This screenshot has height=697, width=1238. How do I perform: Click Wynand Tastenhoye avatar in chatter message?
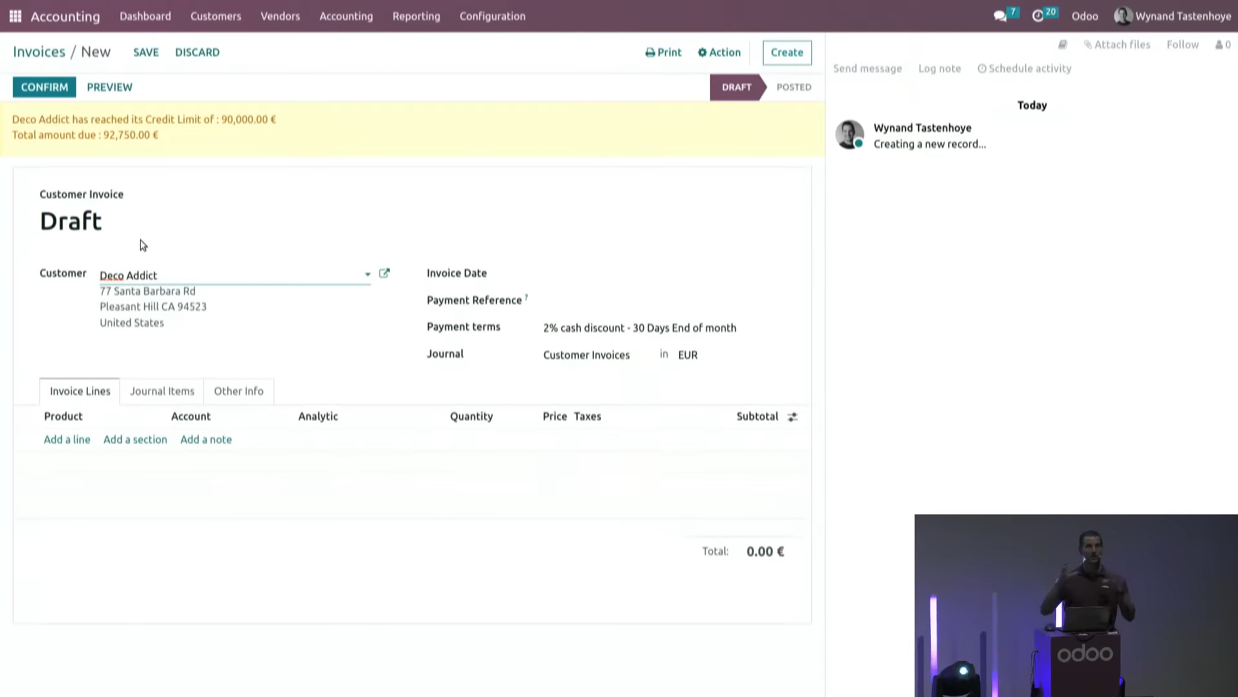point(849,134)
